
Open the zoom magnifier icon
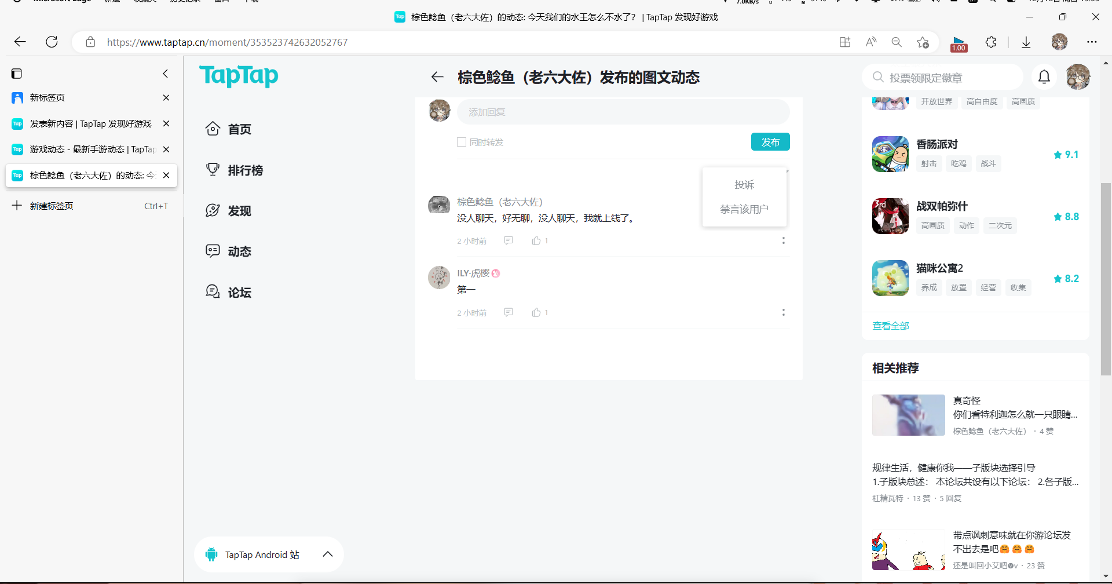pyautogui.click(x=897, y=42)
